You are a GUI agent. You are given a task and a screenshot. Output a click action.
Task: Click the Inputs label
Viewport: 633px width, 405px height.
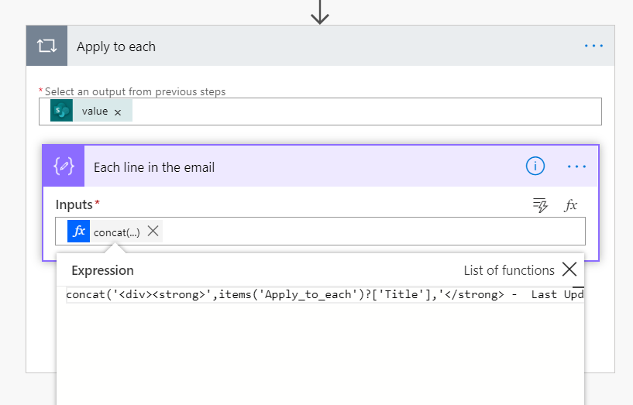[x=74, y=205]
